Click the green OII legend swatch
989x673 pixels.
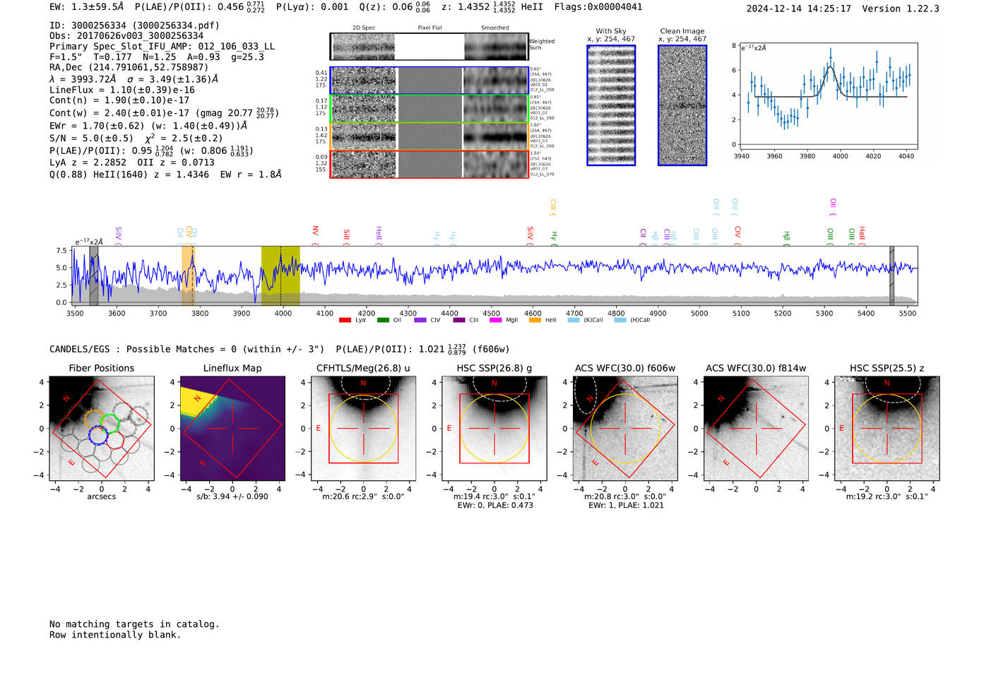click(383, 320)
